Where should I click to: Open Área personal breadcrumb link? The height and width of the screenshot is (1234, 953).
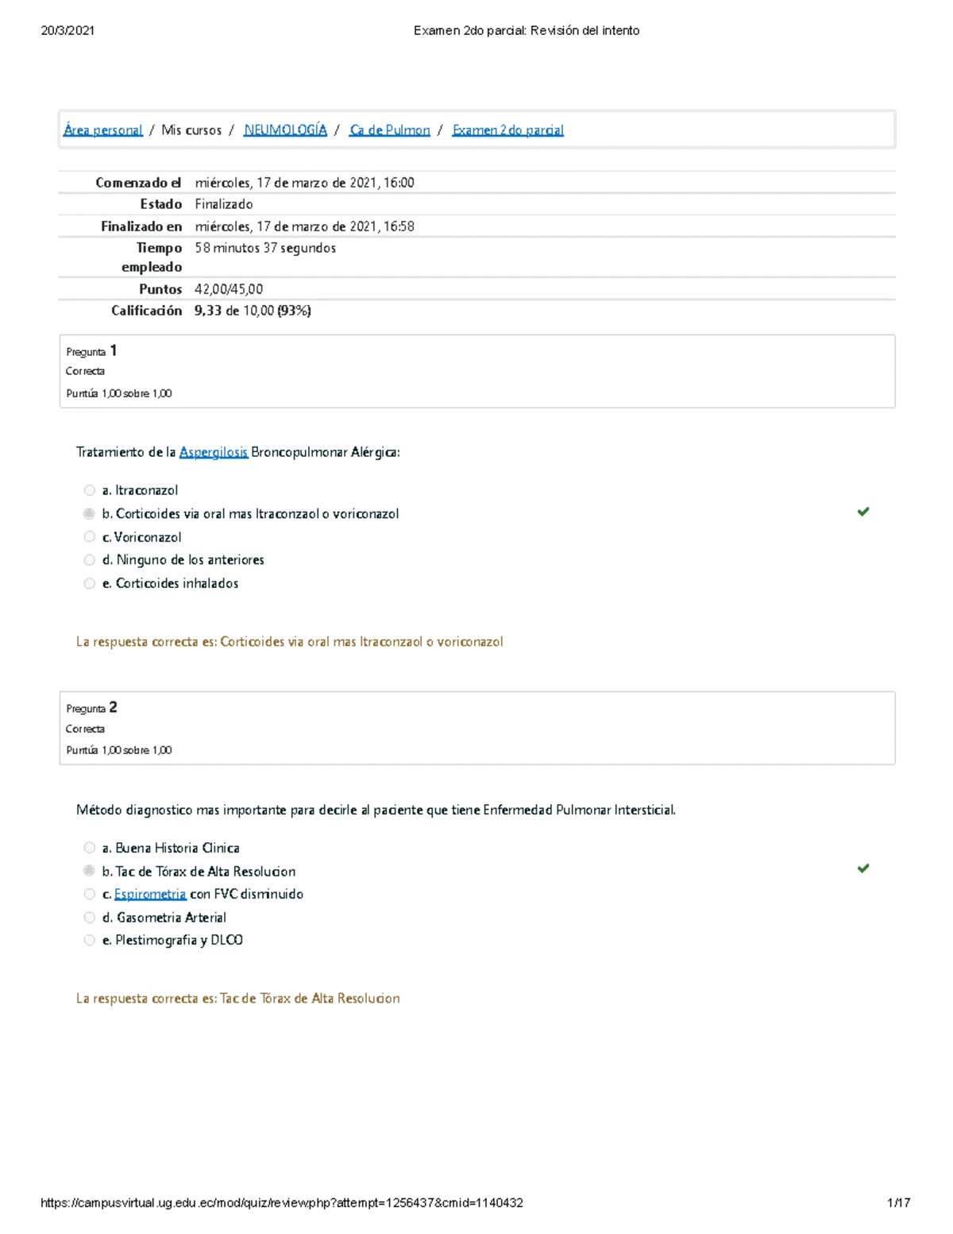click(x=103, y=130)
